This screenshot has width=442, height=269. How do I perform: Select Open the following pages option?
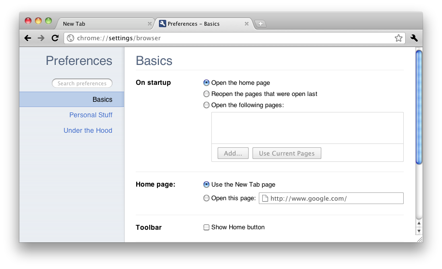tap(206, 105)
